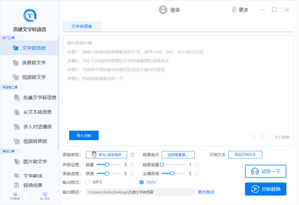The width and height of the screenshot is (299, 205).
Task: Adjust the 音量 volume slider
Action: click(x=108, y=164)
